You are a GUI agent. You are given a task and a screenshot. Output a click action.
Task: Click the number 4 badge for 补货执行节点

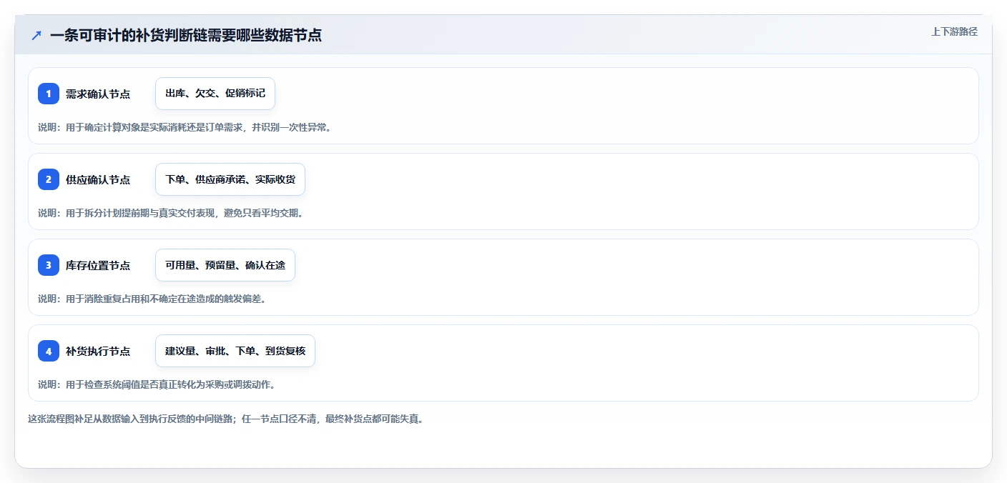tap(49, 351)
